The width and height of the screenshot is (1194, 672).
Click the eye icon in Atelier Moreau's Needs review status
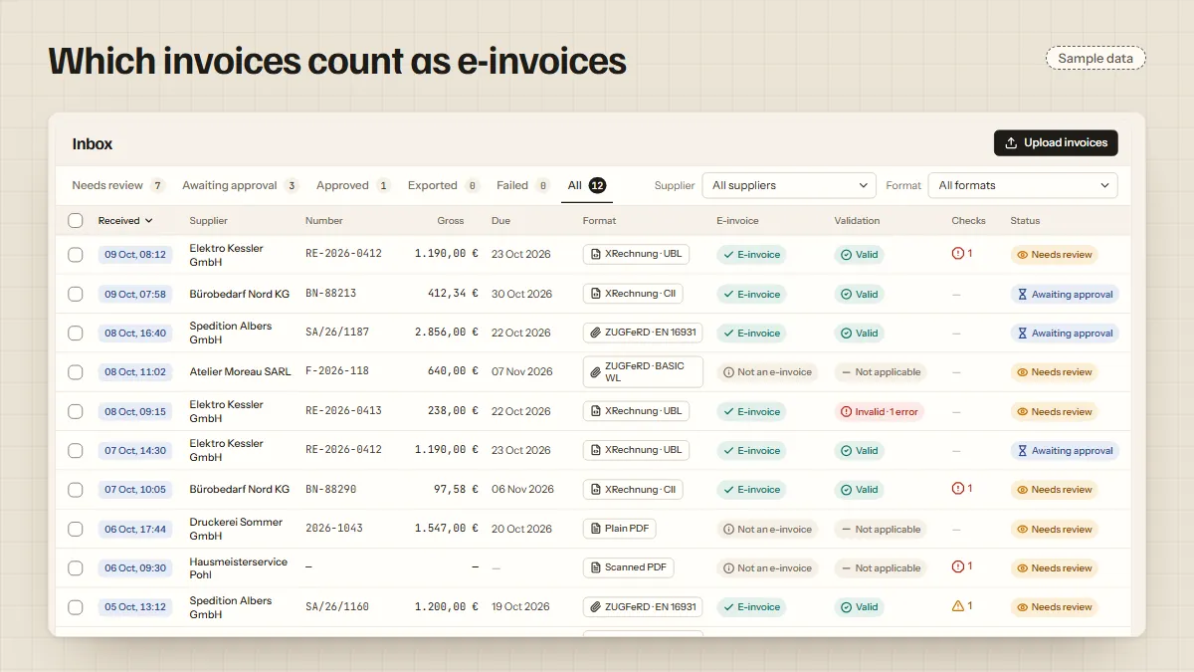click(1022, 372)
